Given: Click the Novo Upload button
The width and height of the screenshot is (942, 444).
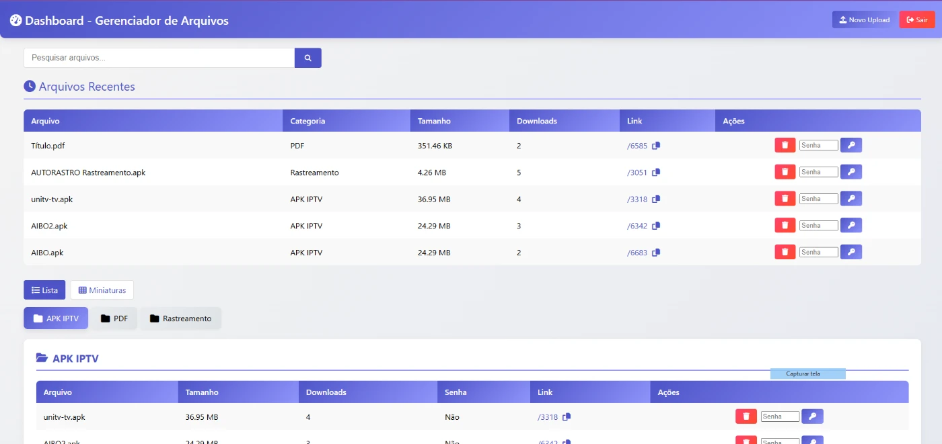Looking at the screenshot, I should [864, 20].
